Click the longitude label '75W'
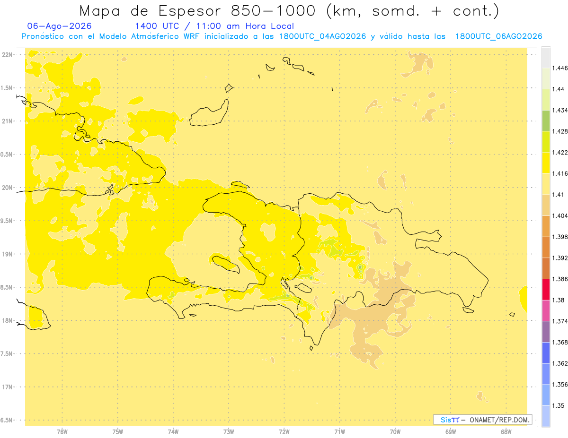568x438 pixels. [117, 432]
